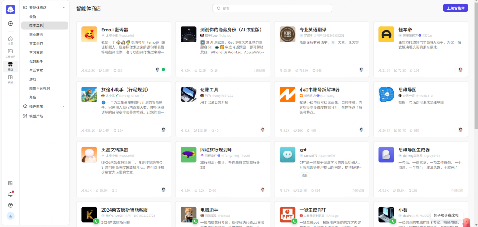Open the 懂车帝 title
This screenshot has width=478, height=227.
click(x=405, y=30)
